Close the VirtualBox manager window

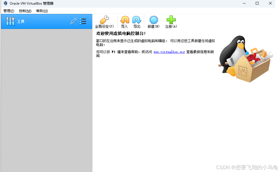click(270, 3)
